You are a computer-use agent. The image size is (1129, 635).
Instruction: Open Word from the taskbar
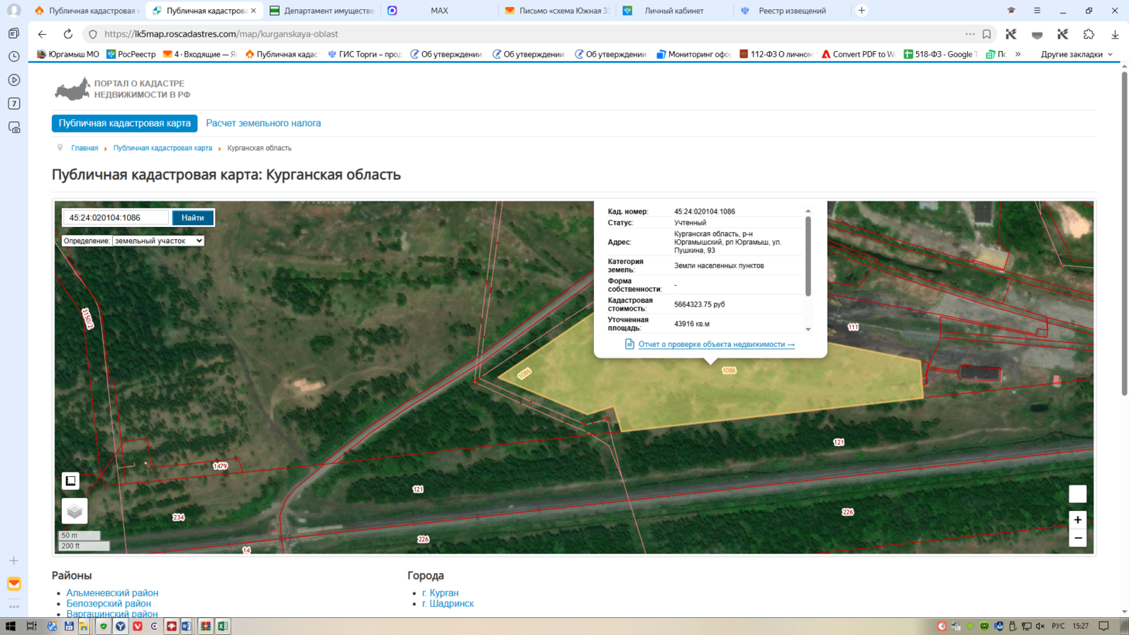click(x=187, y=626)
